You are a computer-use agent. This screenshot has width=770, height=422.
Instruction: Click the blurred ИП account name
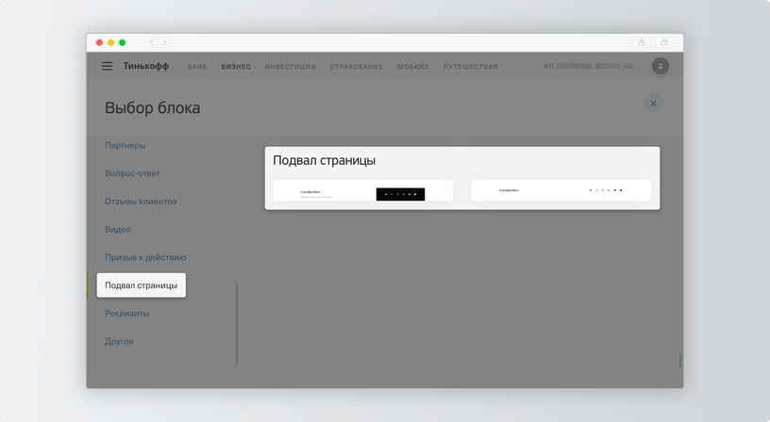[x=591, y=66]
